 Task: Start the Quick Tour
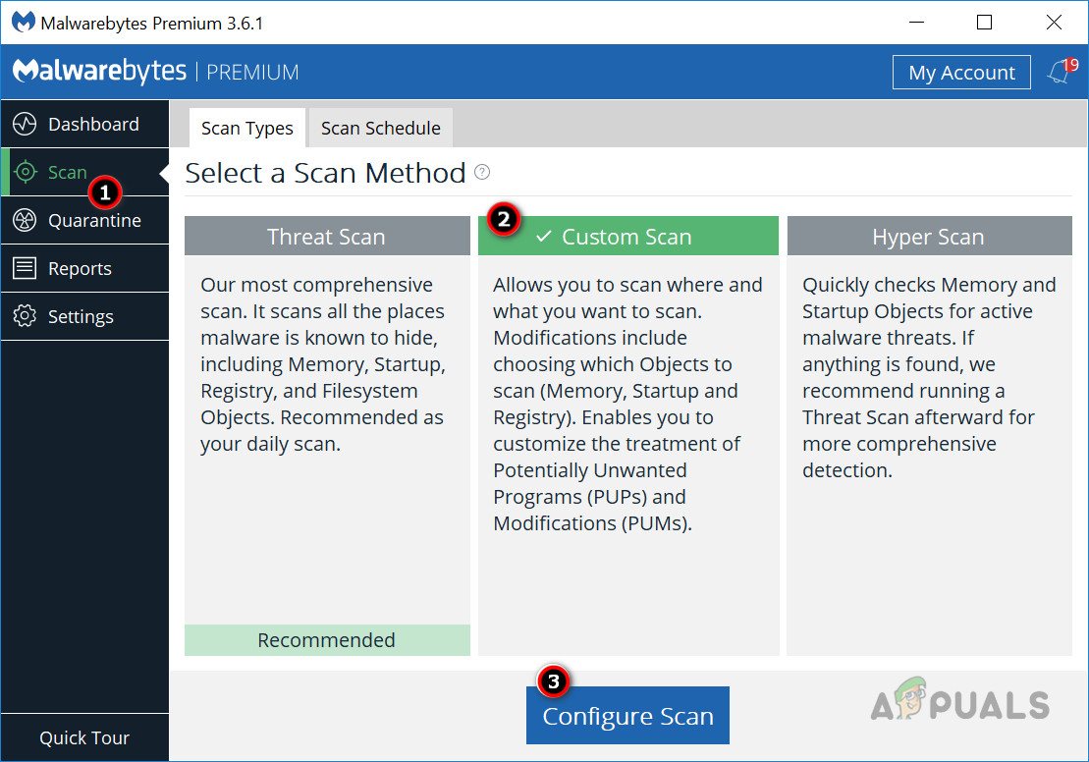85,737
